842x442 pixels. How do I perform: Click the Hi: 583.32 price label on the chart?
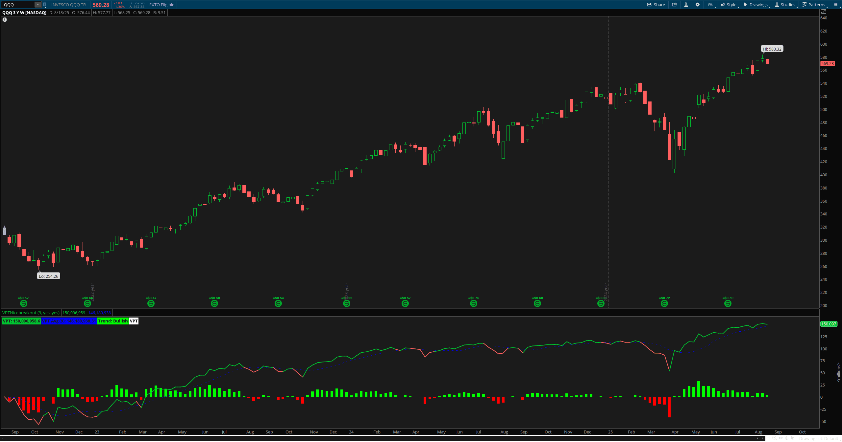[772, 49]
